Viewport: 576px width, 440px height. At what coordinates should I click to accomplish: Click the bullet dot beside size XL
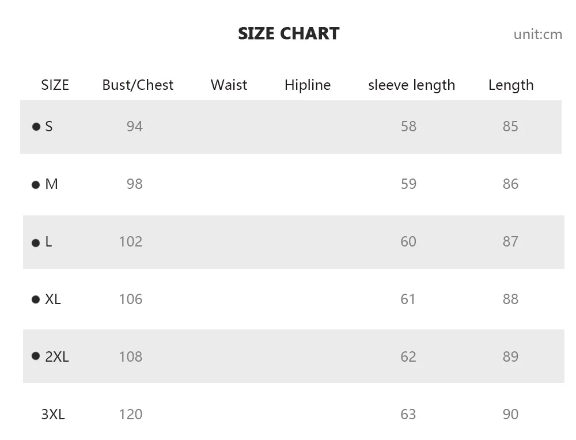point(36,299)
